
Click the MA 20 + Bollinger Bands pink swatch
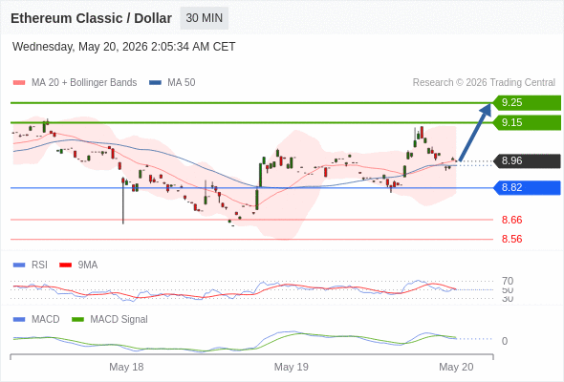point(19,83)
